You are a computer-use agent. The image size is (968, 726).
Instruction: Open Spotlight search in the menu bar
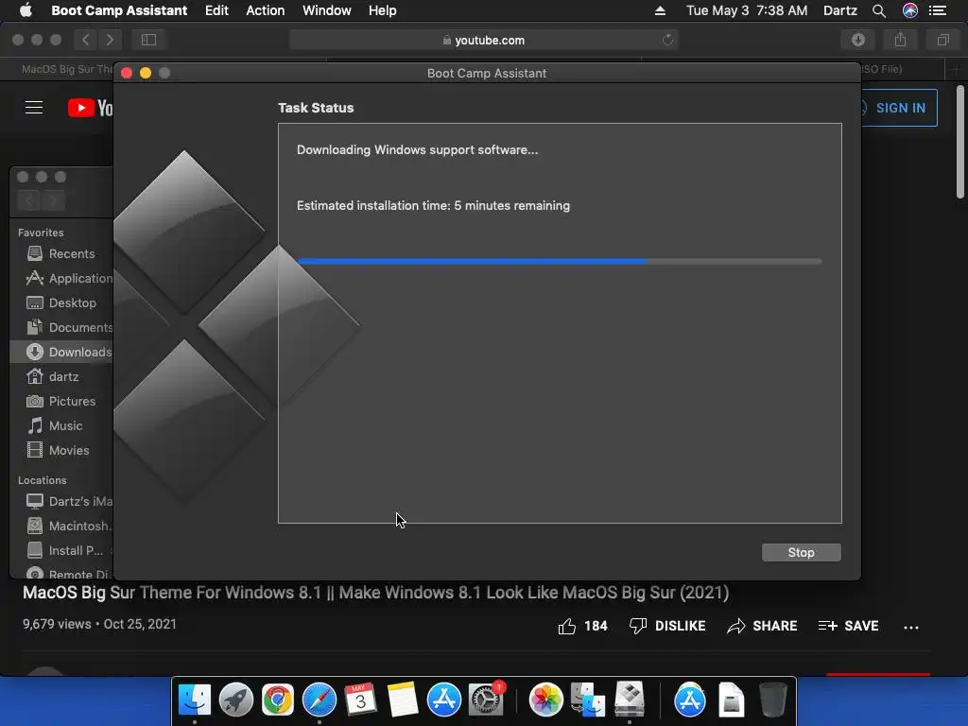879,10
